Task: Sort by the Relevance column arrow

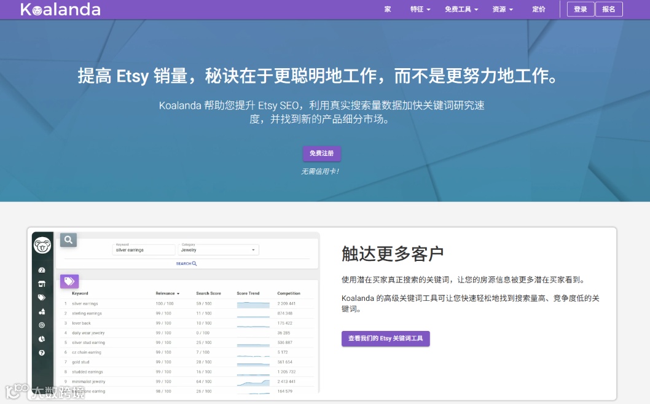Action: click(x=178, y=293)
